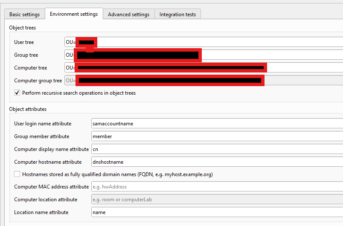
Task: Click the User tree label
Action: click(x=24, y=42)
